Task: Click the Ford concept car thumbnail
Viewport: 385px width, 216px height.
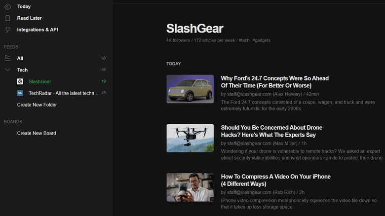Action: 190,89
